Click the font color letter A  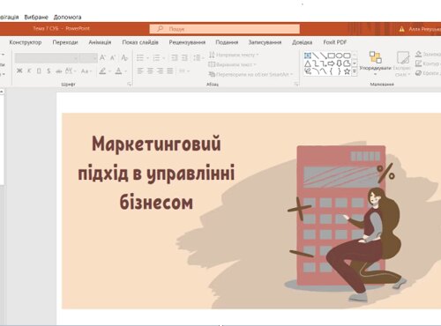pos(118,70)
